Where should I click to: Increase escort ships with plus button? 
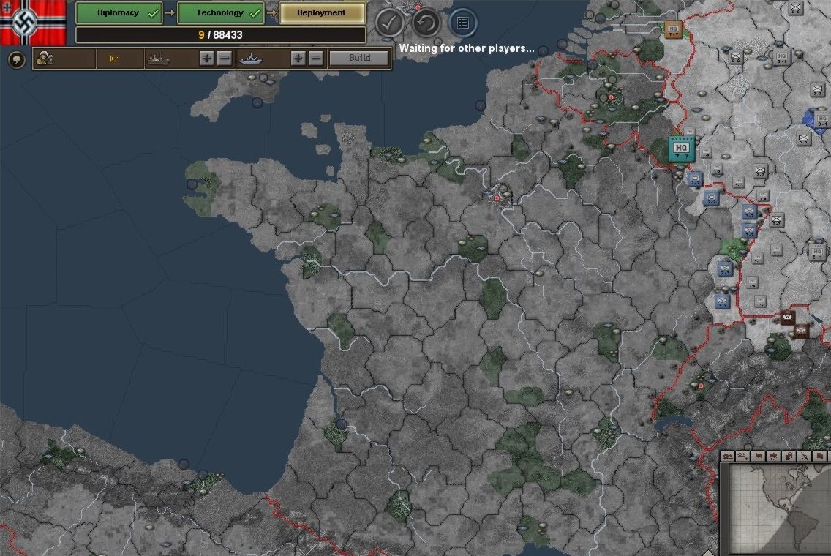pos(298,59)
